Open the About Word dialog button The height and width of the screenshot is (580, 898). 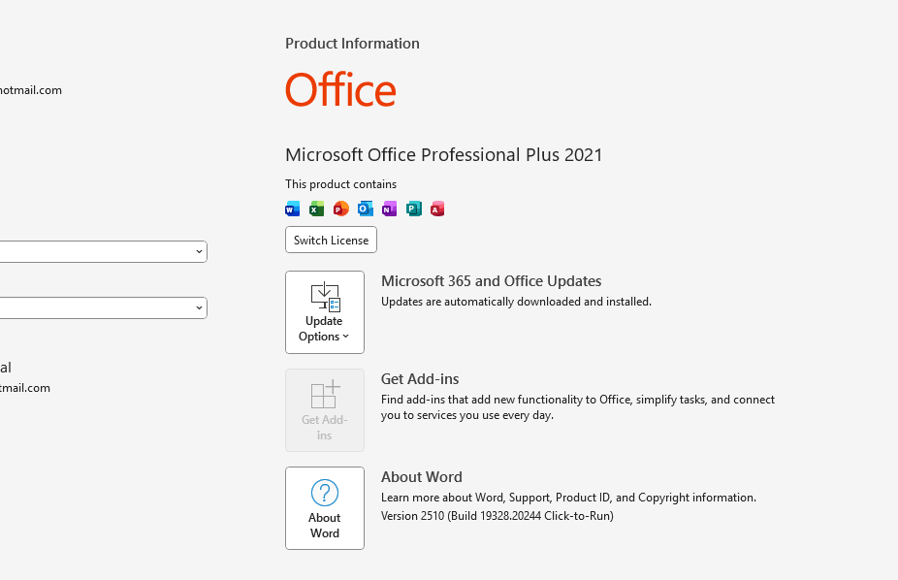[325, 508]
